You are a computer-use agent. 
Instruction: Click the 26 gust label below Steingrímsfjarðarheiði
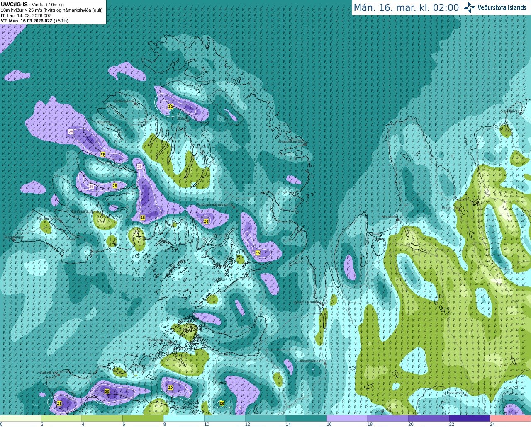pos(206,221)
